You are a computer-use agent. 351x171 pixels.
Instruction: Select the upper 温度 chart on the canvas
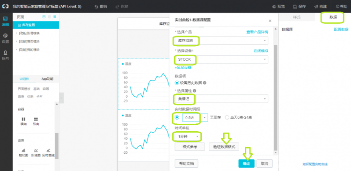144,84
